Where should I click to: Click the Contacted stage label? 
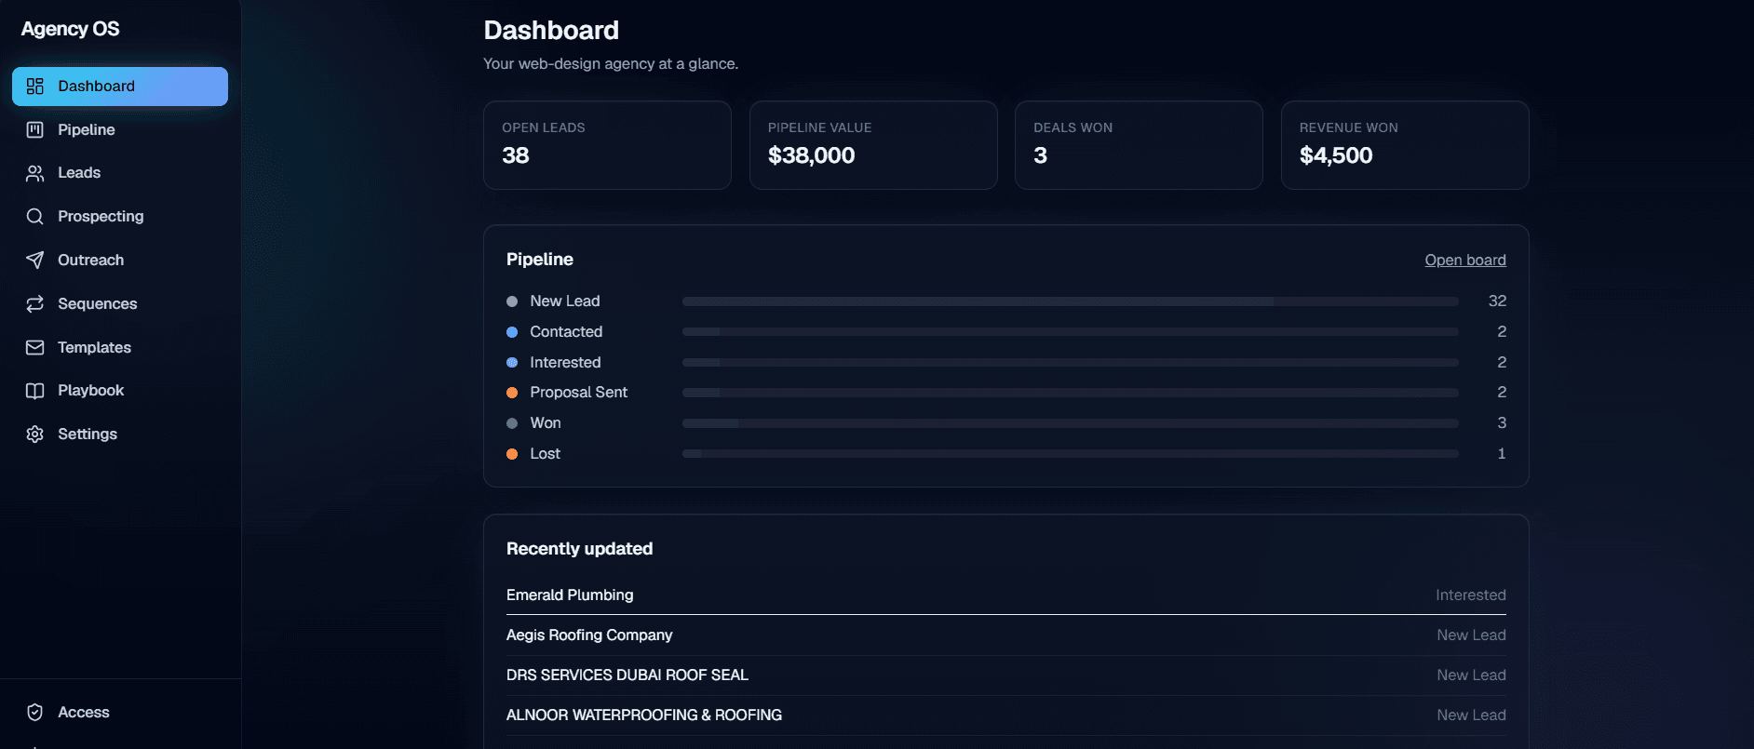(566, 332)
